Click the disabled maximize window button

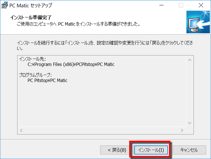point(181,5)
